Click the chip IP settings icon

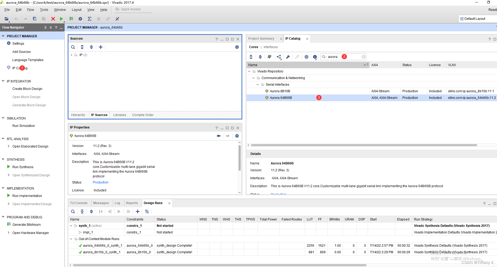point(306,57)
